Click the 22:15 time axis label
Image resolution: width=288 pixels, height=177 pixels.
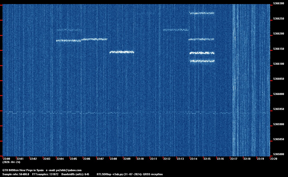coord(207,159)
